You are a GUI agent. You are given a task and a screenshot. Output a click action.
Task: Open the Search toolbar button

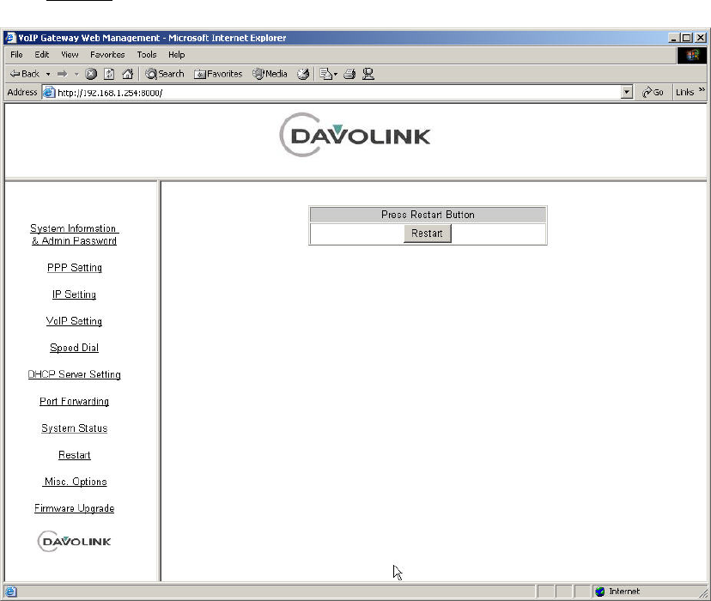coord(165,74)
